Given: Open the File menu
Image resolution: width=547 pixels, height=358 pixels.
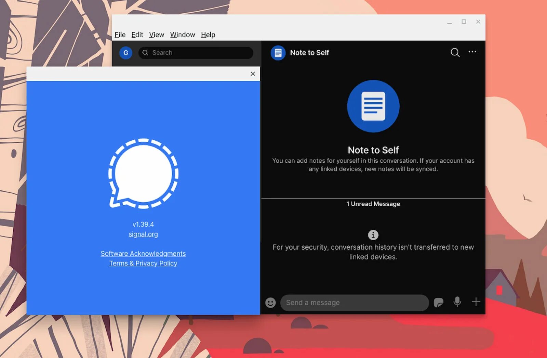Looking at the screenshot, I should 120,35.
